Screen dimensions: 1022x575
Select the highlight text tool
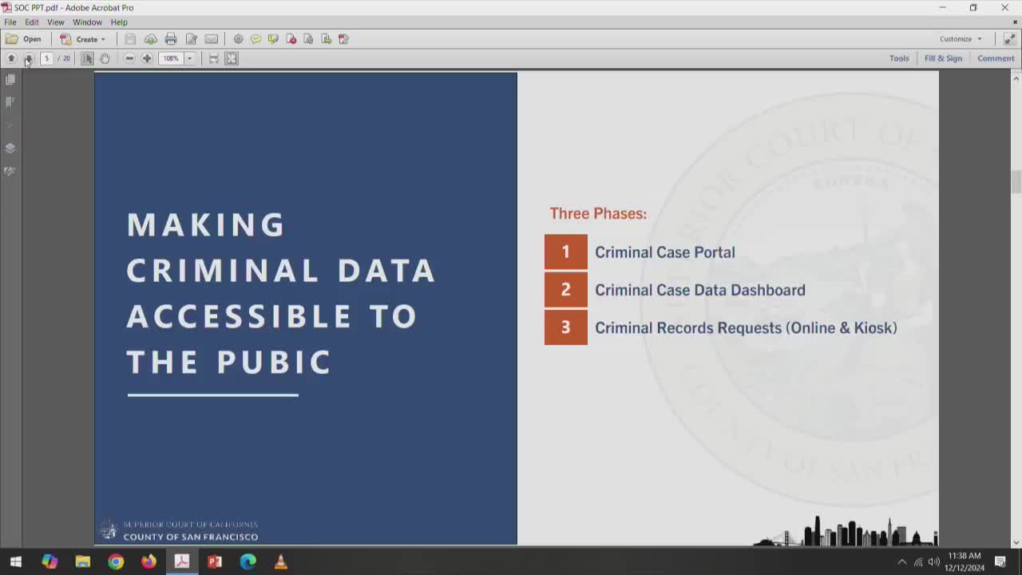(x=273, y=38)
